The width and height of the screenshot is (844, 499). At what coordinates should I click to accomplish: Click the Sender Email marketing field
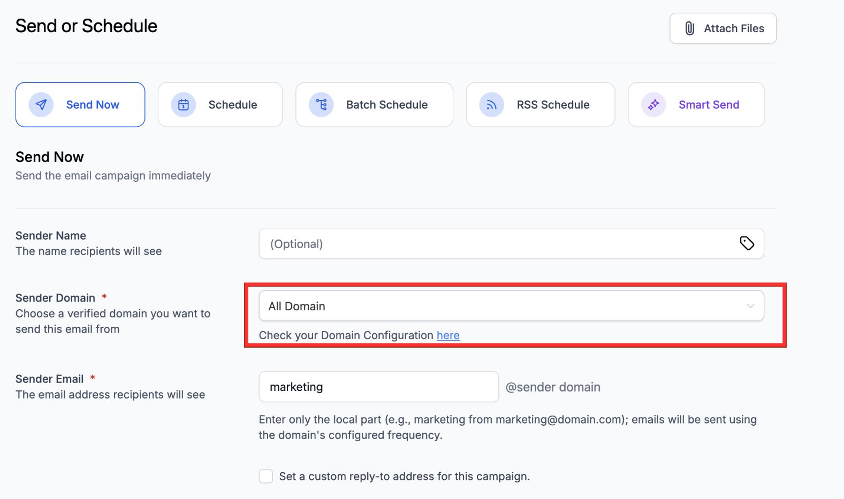pos(378,387)
